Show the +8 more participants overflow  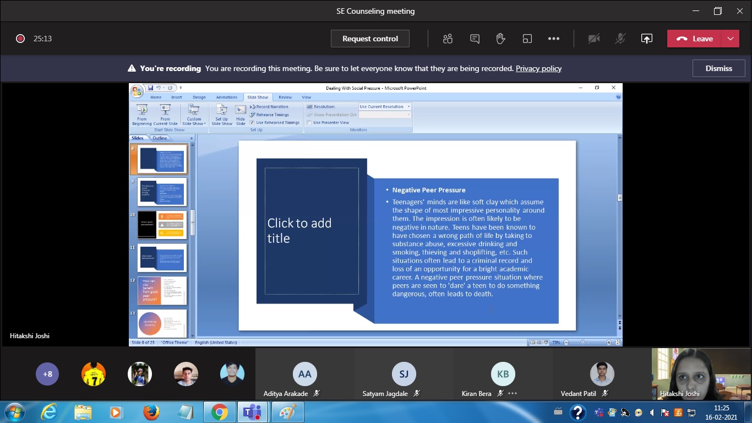[x=47, y=374]
